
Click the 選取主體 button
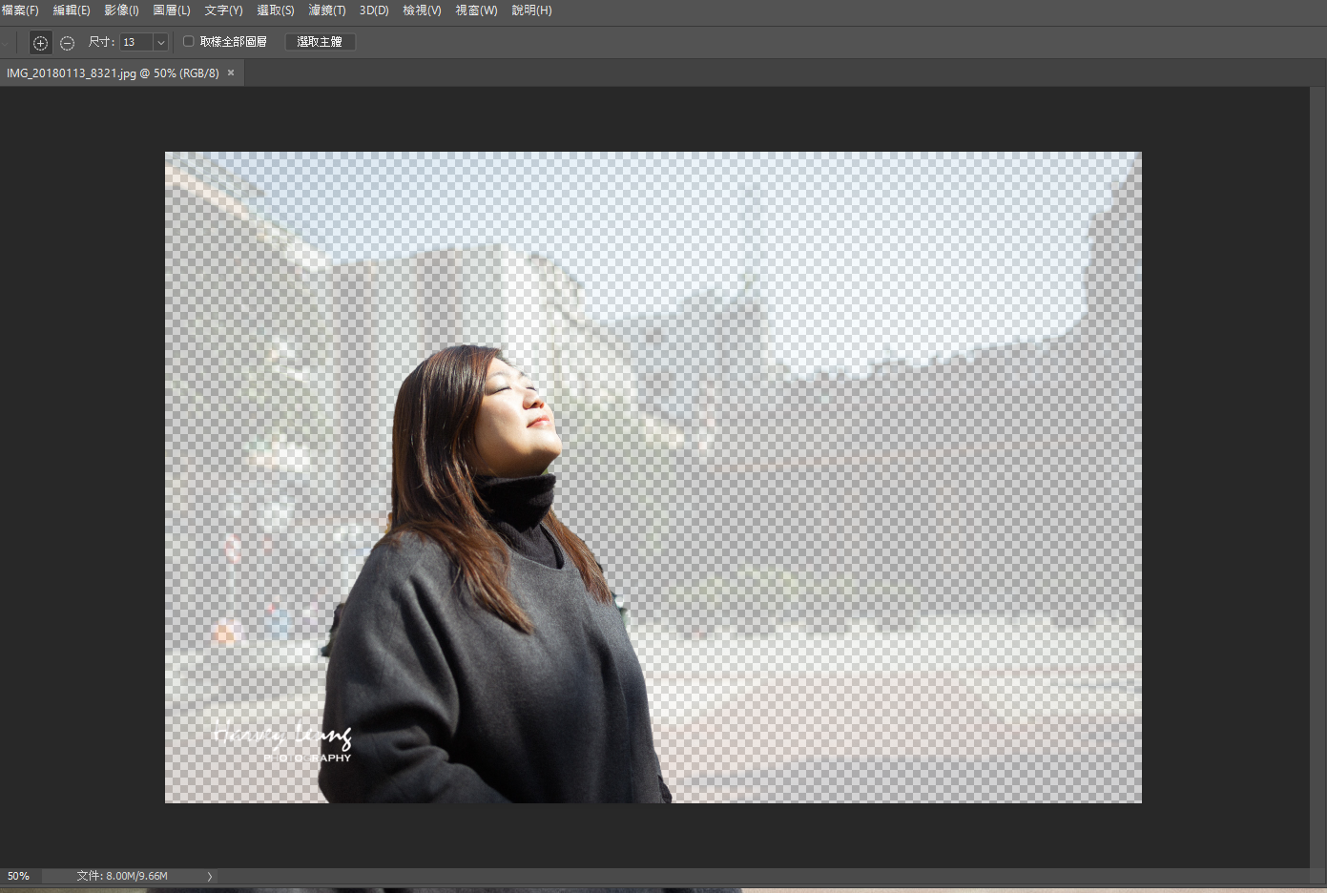(320, 41)
